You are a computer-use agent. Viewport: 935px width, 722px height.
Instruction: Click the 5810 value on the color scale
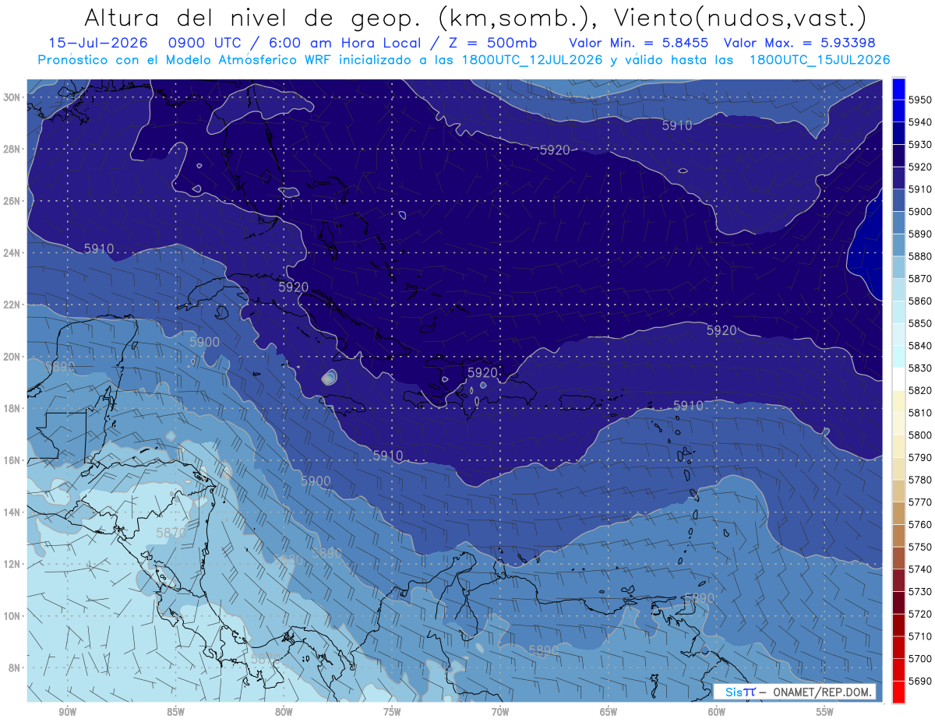click(x=920, y=413)
